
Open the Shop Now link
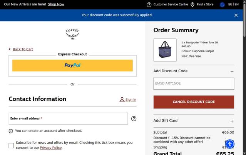(x=56, y=4)
